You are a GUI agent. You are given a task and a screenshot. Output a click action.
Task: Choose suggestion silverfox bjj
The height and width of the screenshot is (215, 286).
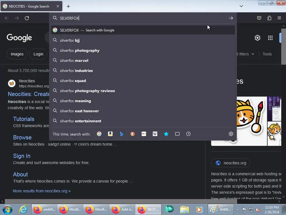pyautogui.click(x=143, y=40)
